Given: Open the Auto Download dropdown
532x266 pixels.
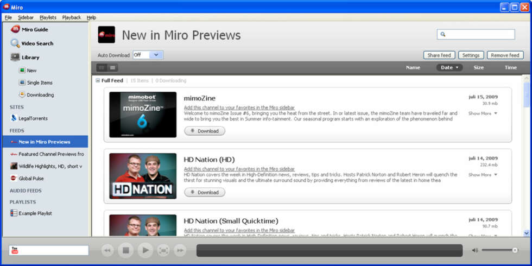Looking at the screenshot, I should click(148, 55).
